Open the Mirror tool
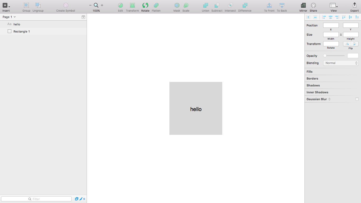The width and height of the screenshot is (361, 203). (303, 5)
